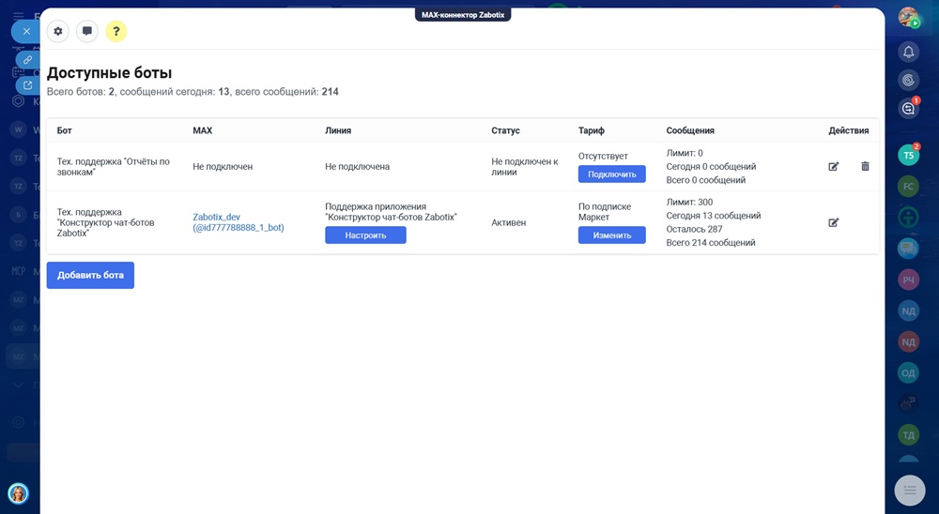Click the Отсутствует tariff text
Image resolution: width=939 pixels, height=514 pixels.
click(x=603, y=156)
